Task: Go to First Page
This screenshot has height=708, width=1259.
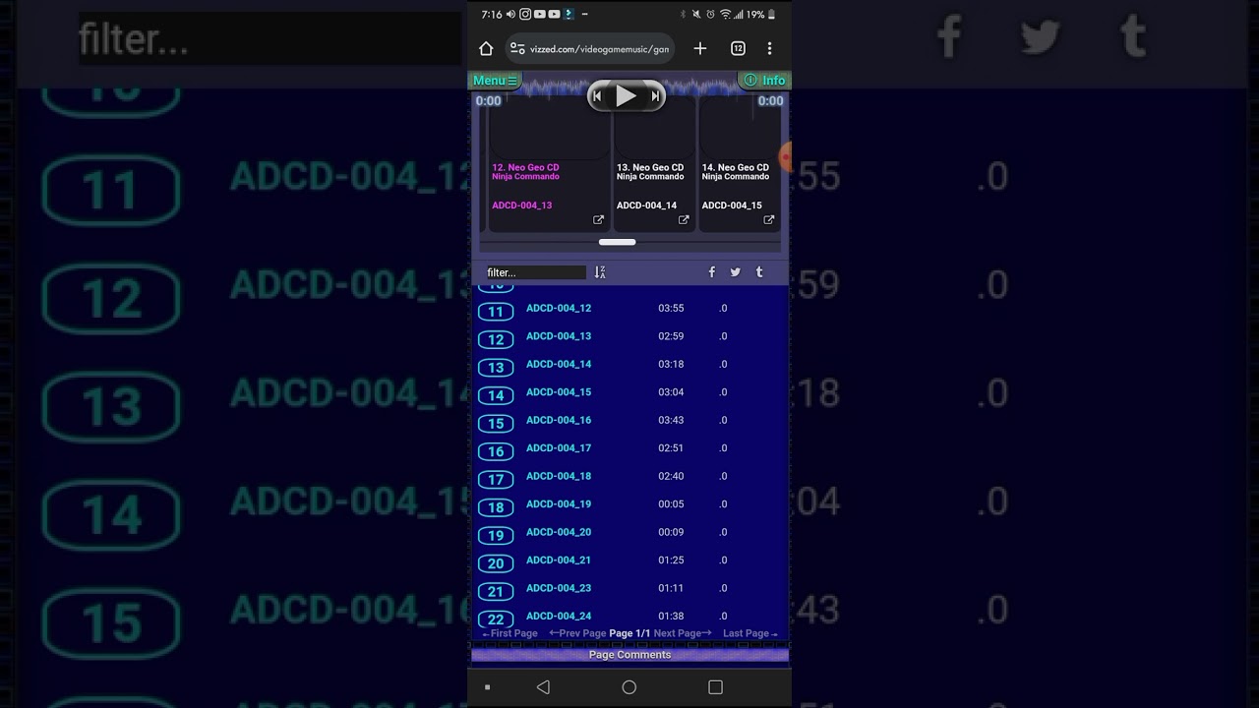Action: point(510,634)
